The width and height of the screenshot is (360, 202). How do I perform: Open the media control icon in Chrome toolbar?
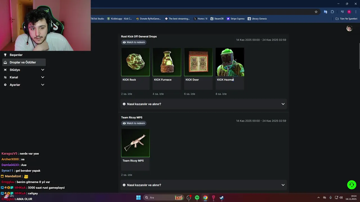pos(342,12)
